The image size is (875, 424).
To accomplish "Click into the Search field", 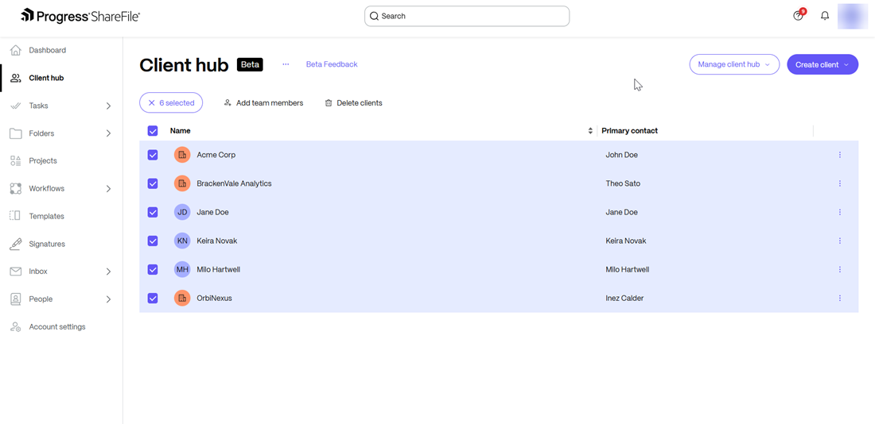I will pyautogui.click(x=469, y=16).
